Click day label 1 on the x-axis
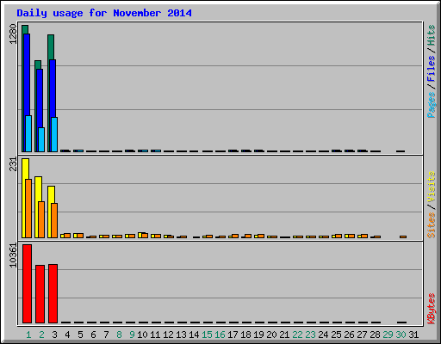The image size is (441, 344). (28, 335)
